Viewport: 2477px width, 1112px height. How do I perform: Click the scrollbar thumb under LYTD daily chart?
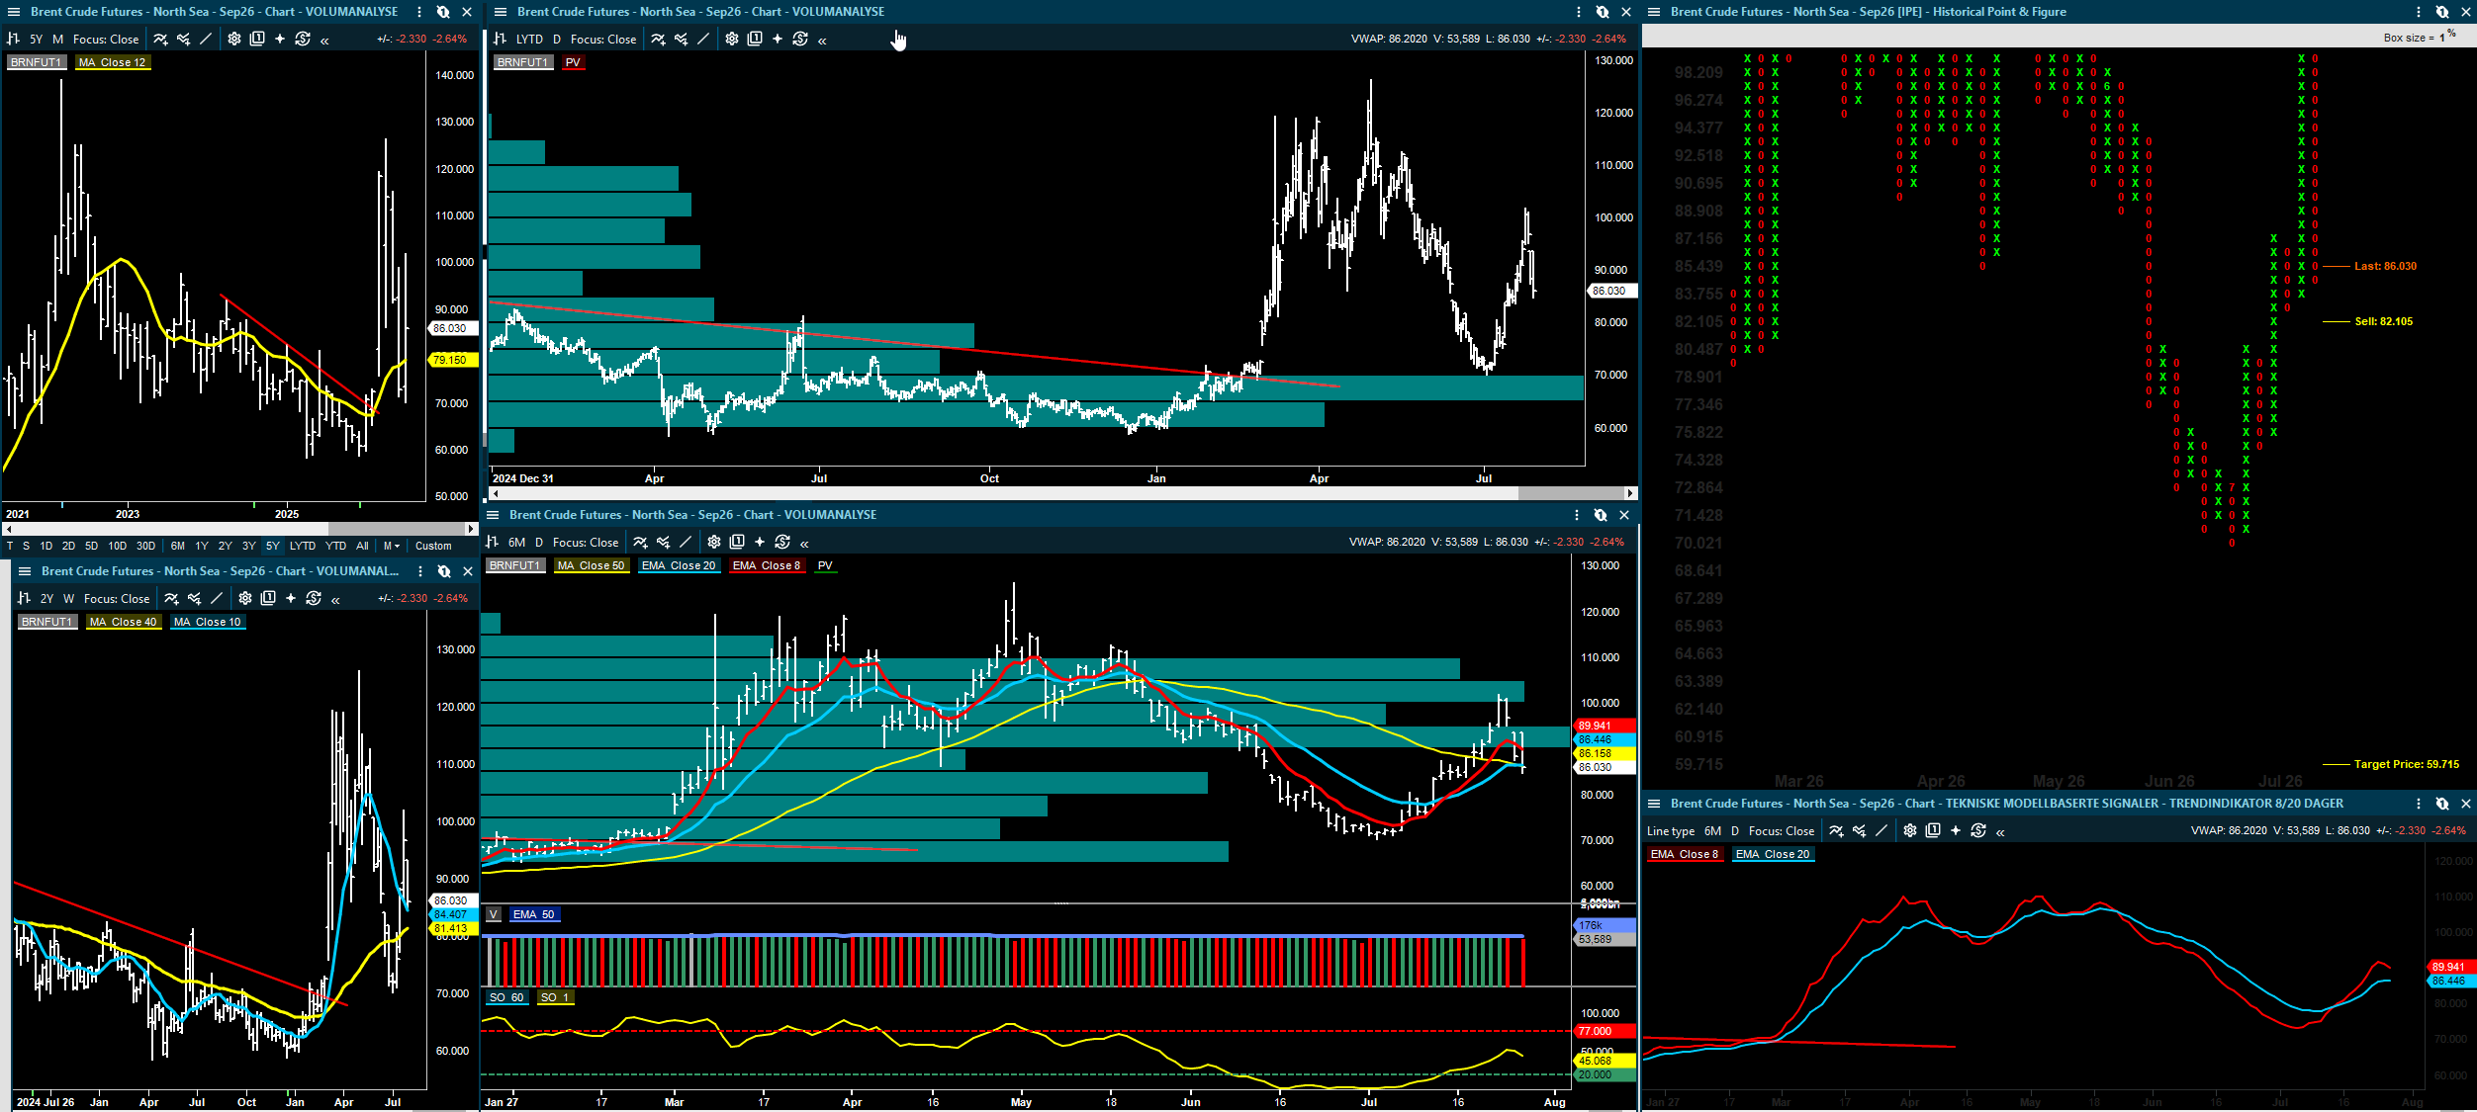tap(1571, 493)
